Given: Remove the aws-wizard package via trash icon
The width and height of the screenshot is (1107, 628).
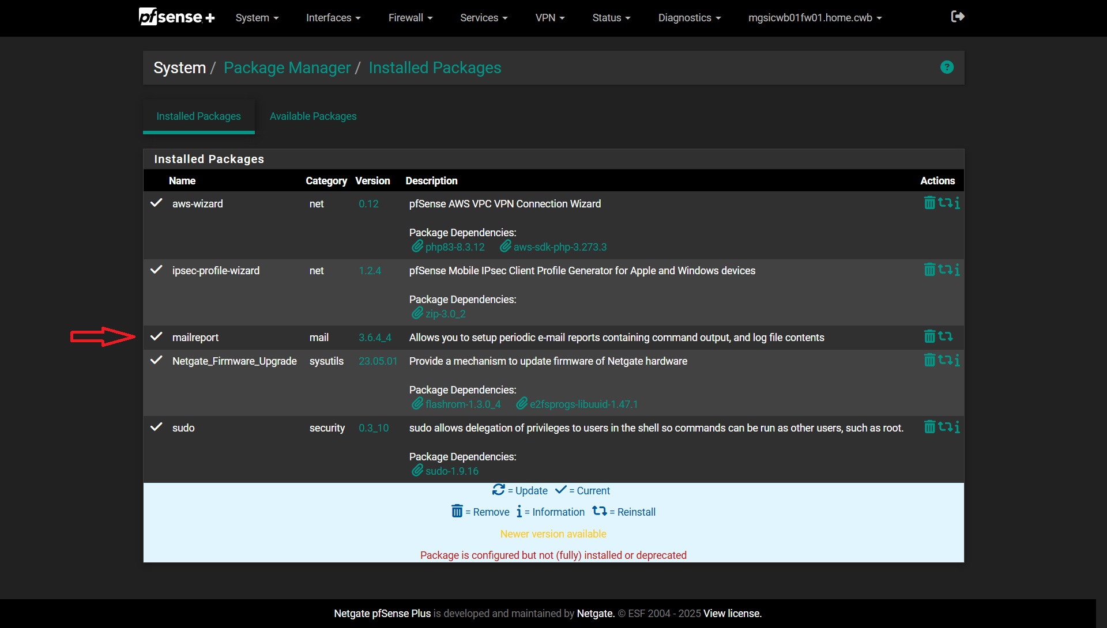Looking at the screenshot, I should pyautogui.click(x=929, y=203).
